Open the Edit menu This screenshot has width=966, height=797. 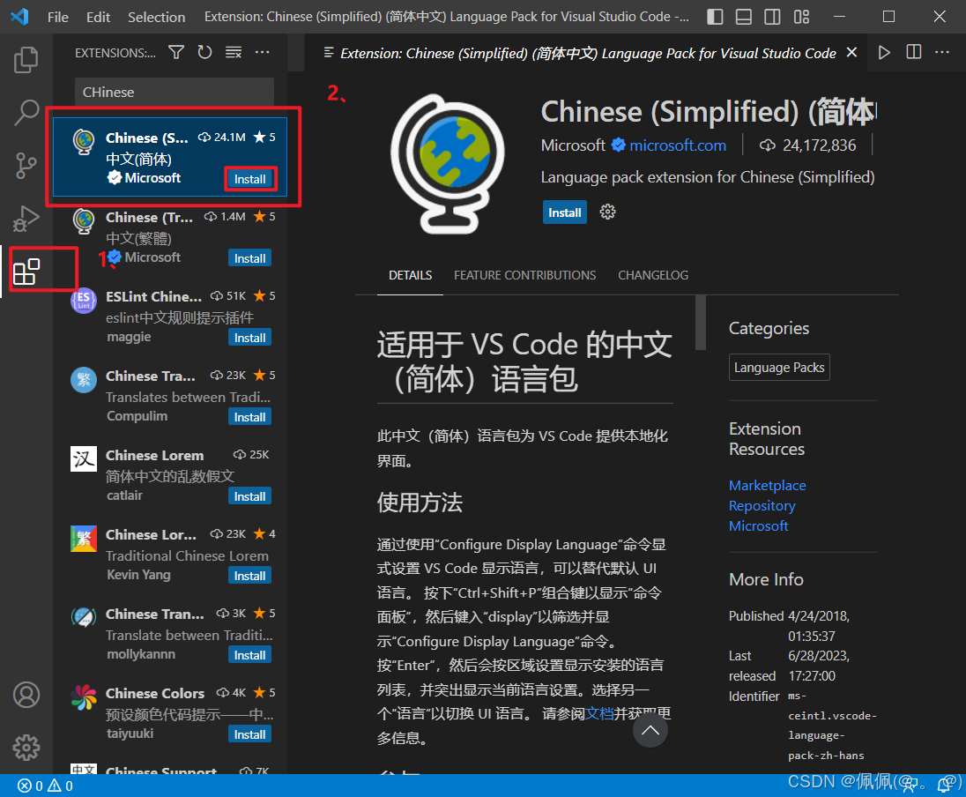tap(98, 17)
